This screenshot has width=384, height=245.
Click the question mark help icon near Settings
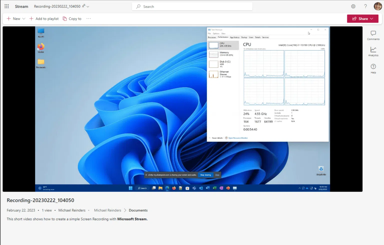pyautogui.click(x=365, y=6)
